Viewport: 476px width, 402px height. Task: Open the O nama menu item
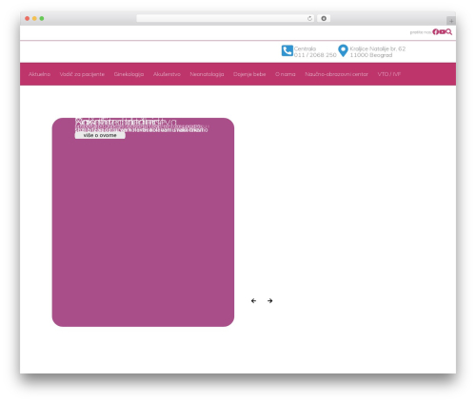285,74
